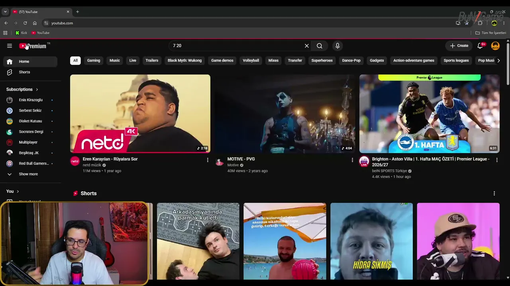This screenshot has width=510, height=286.
Task: Click the browser home button
Action: 35,23
